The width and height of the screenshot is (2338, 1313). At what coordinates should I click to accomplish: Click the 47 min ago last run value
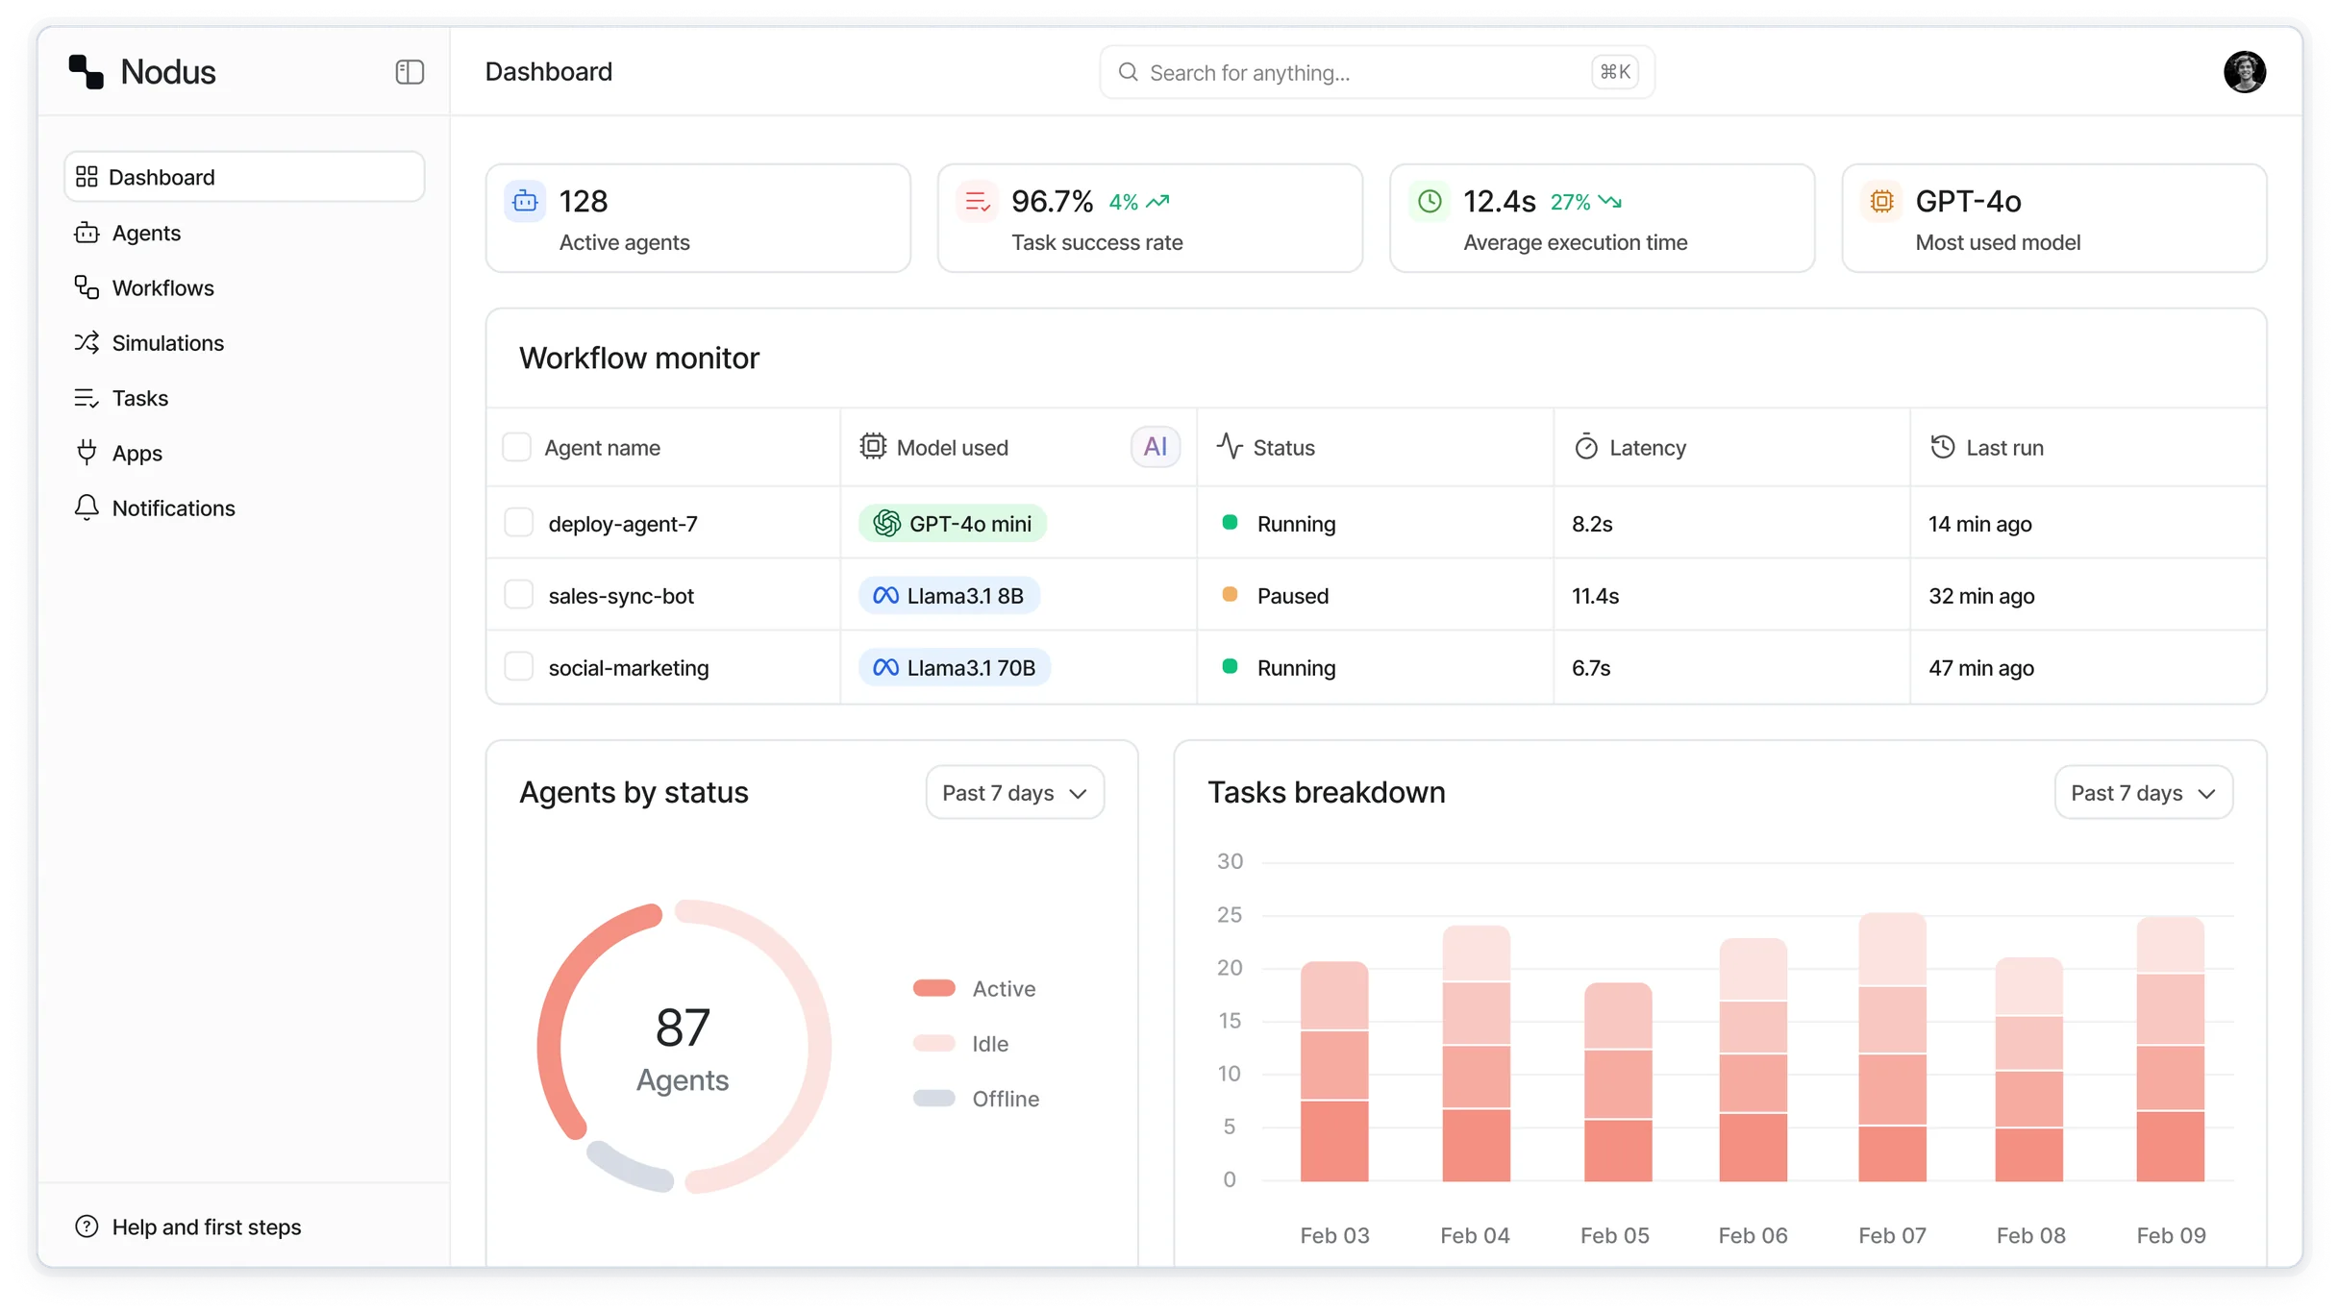click(1980, 668)
